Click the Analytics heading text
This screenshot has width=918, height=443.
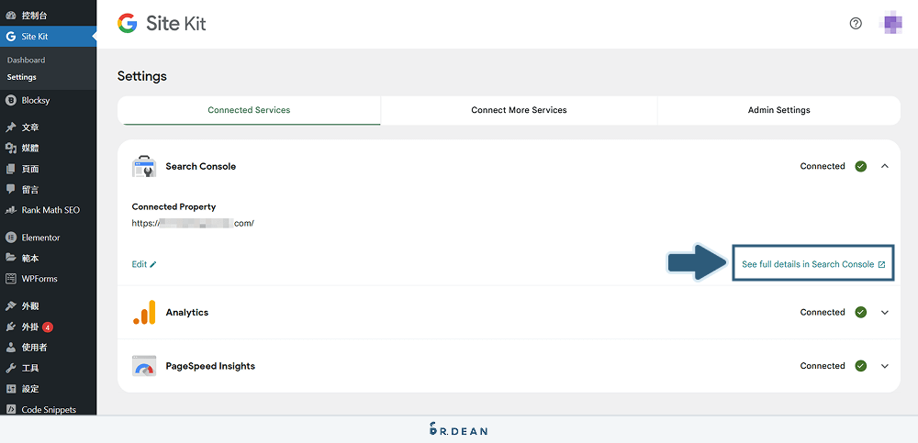pos(186,313)
